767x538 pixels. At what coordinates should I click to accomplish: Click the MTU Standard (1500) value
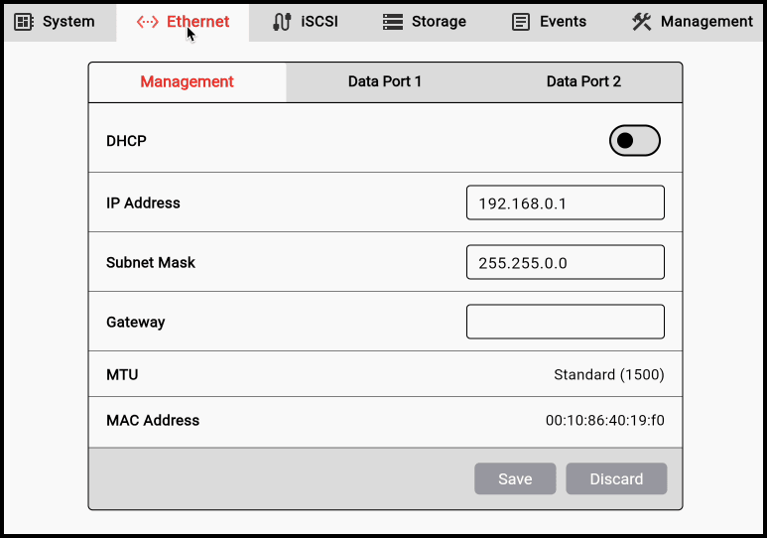click(x=608, y=375)
